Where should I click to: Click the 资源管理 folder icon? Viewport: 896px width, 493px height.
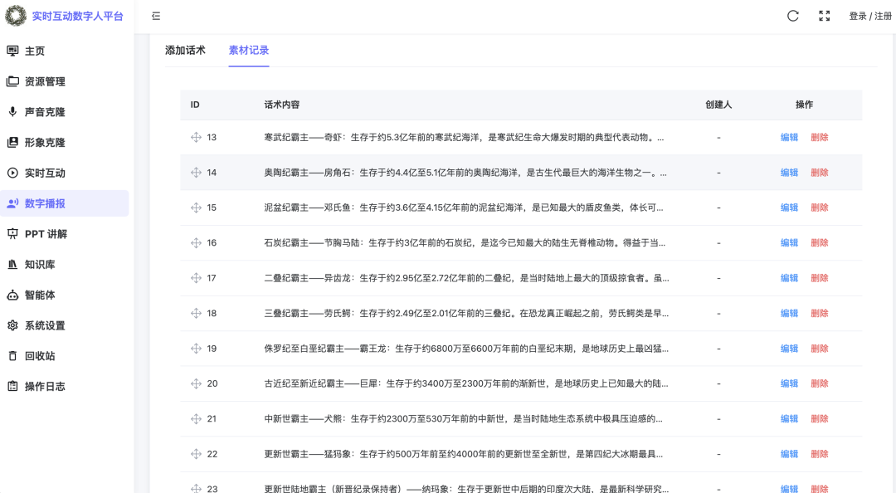[12, 81]
